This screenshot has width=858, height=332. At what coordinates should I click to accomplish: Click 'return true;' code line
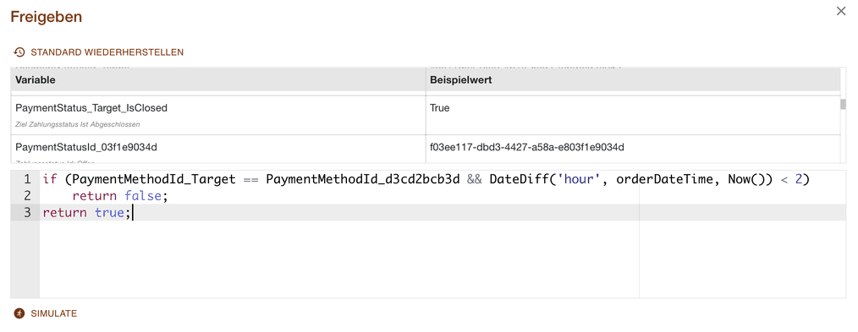(x=87, y=212)
